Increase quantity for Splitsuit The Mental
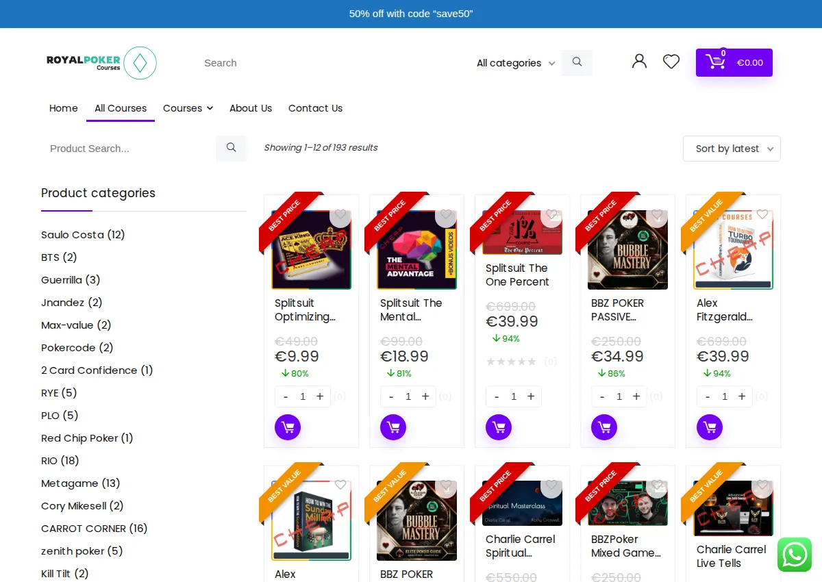This screenshot has height=582, width=822. (x=425, y=396)
